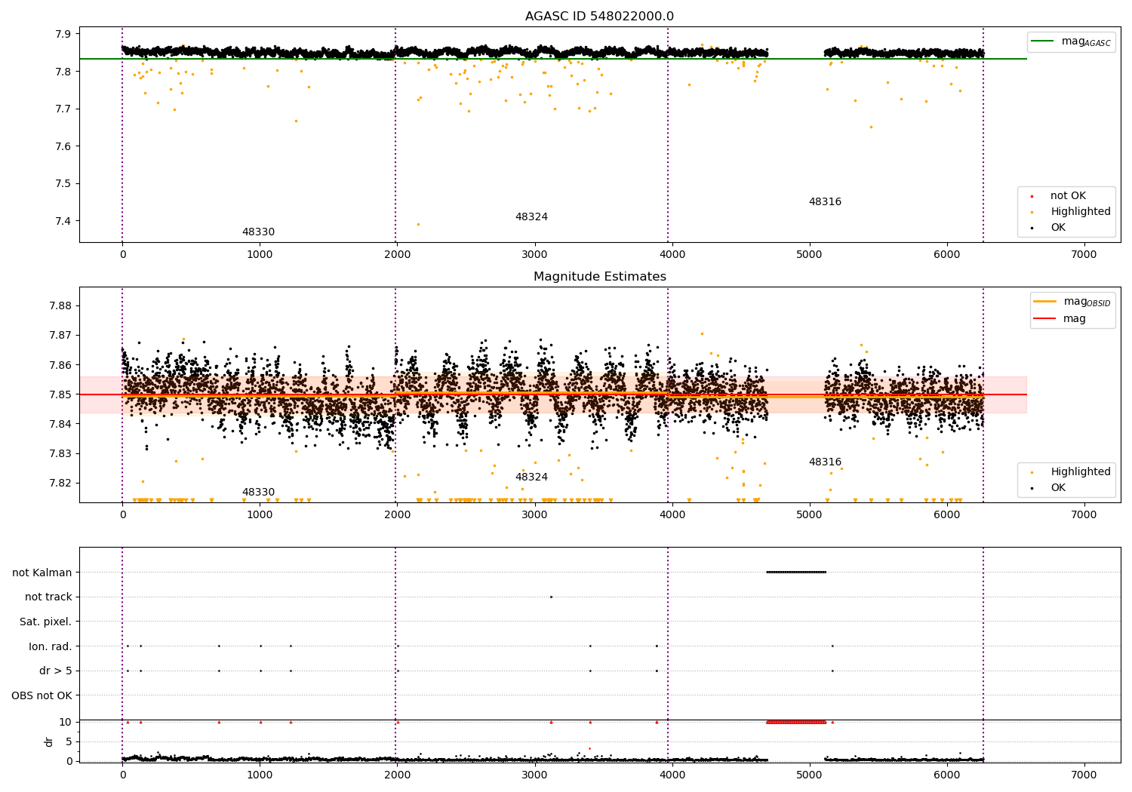The width and height of the screenshot is (1132, 792).
Task: Click the 'dr > 5' y-axis label
Action: pyautogui.click(x=56, y=671)
